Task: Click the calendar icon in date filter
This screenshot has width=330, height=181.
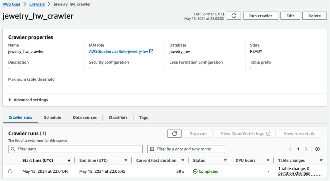Action: click(152, 149)
